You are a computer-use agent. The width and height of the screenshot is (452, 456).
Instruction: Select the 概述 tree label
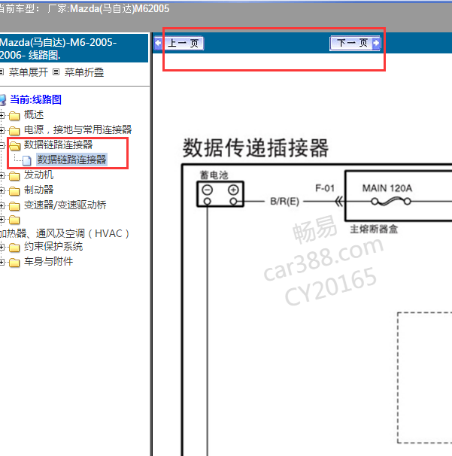click(34, 114)
